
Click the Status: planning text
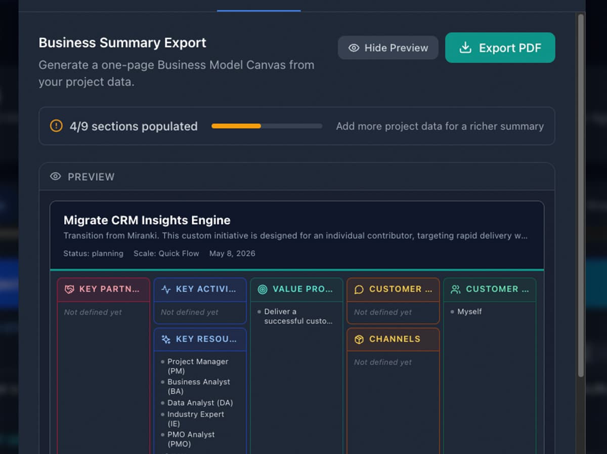(x=93, y=253)
